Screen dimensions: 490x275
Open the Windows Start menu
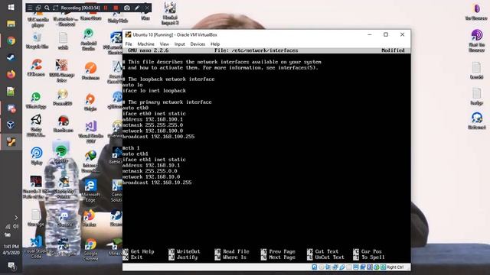11,7
